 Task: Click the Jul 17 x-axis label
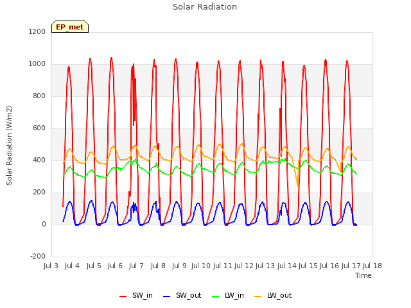click(351, 266)
